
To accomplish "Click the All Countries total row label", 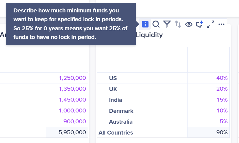I will point(116,133).
